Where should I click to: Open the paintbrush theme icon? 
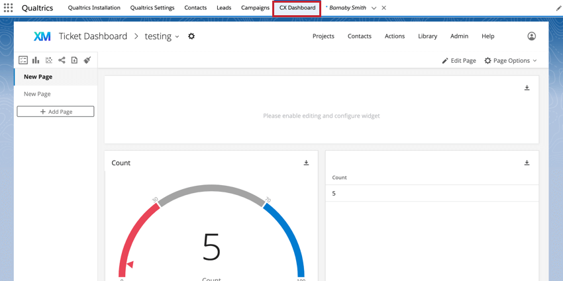click(x=87, y=60)
